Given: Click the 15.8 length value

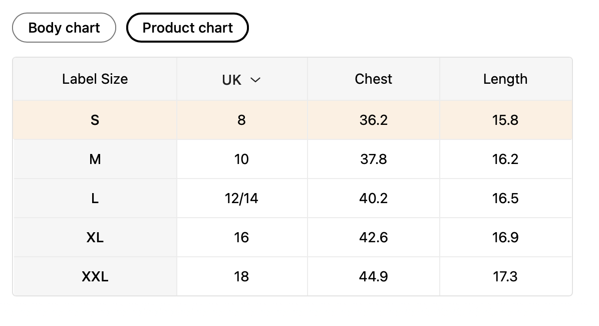Looking at the screenshot, I should click(505, 120).
